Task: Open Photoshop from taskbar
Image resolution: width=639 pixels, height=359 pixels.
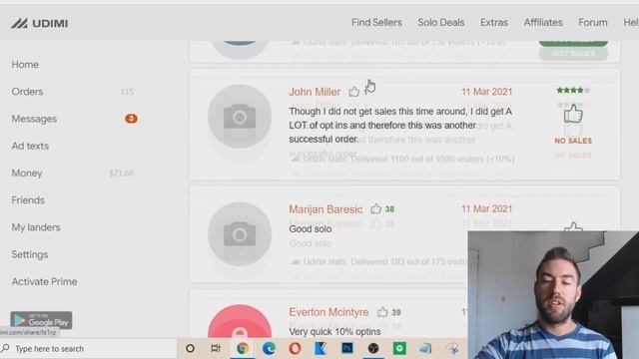Action: (347, 348)
